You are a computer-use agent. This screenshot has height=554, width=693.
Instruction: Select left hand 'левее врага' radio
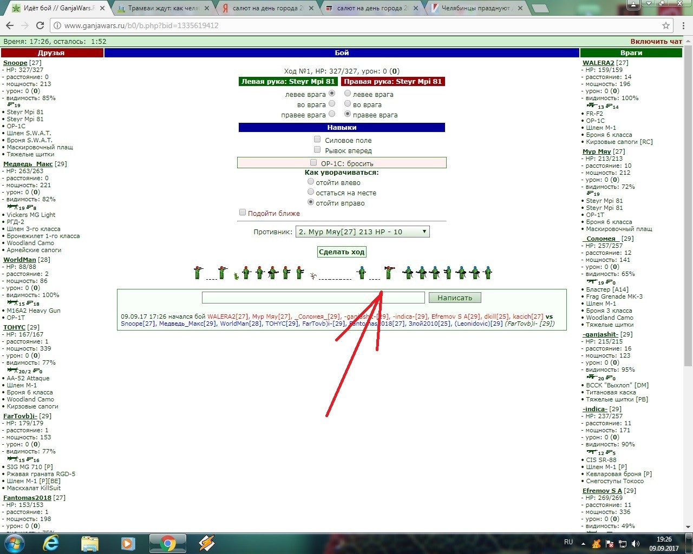[332, 94]
